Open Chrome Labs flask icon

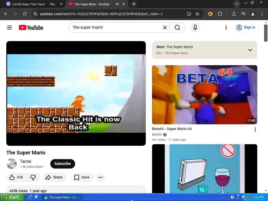234,14
